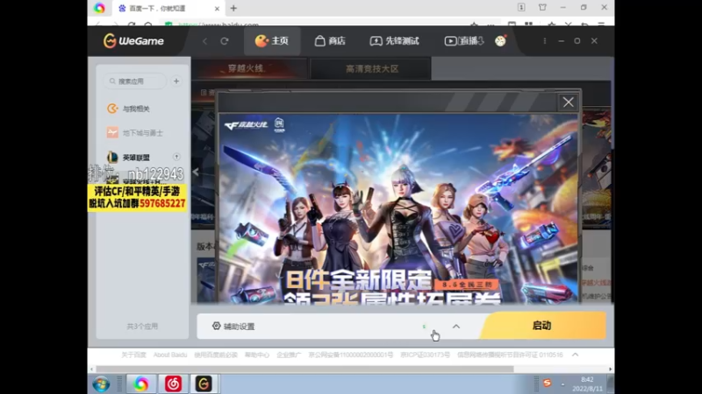Show hidden system tray icons
Screen dimensions: 702x394
(562, 384)
